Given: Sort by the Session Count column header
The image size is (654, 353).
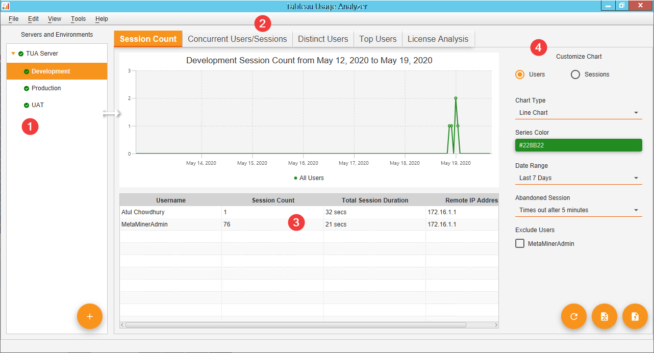Looking at the screenshot, I should [x=273, y=200].
